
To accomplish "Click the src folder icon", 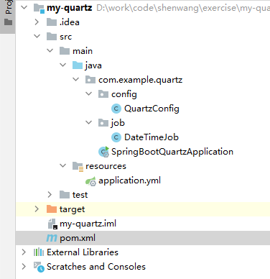I will pos(52,37).
